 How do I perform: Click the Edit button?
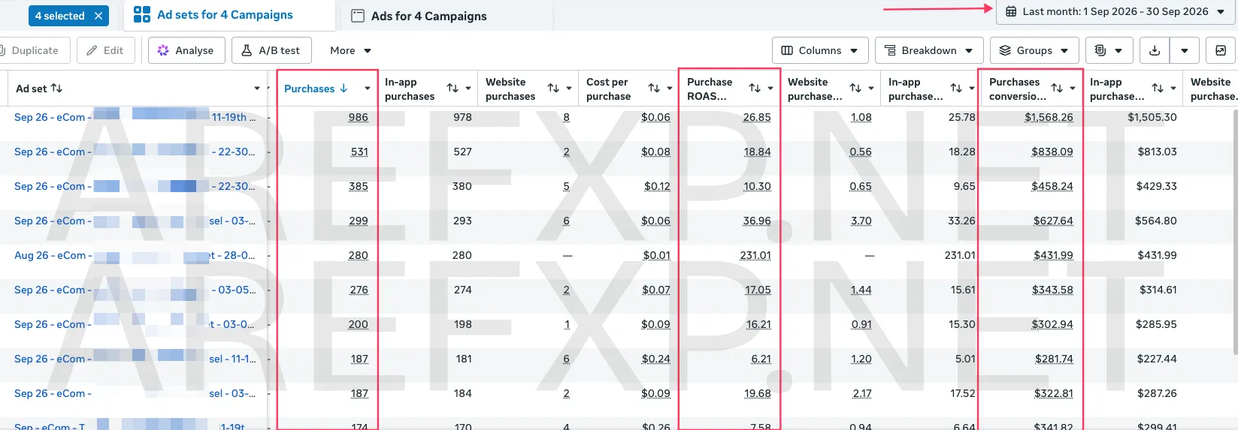[x=104, y=50]
